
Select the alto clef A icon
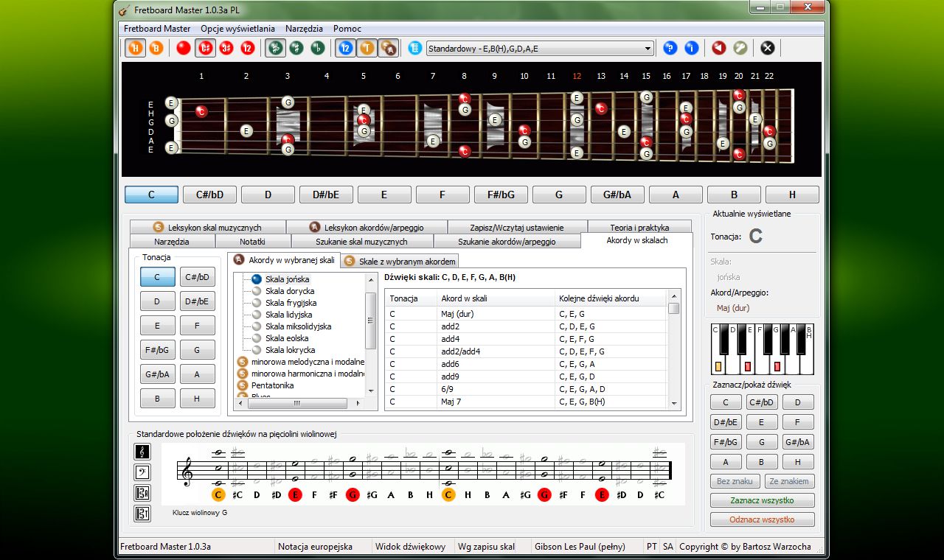(142, 493)
